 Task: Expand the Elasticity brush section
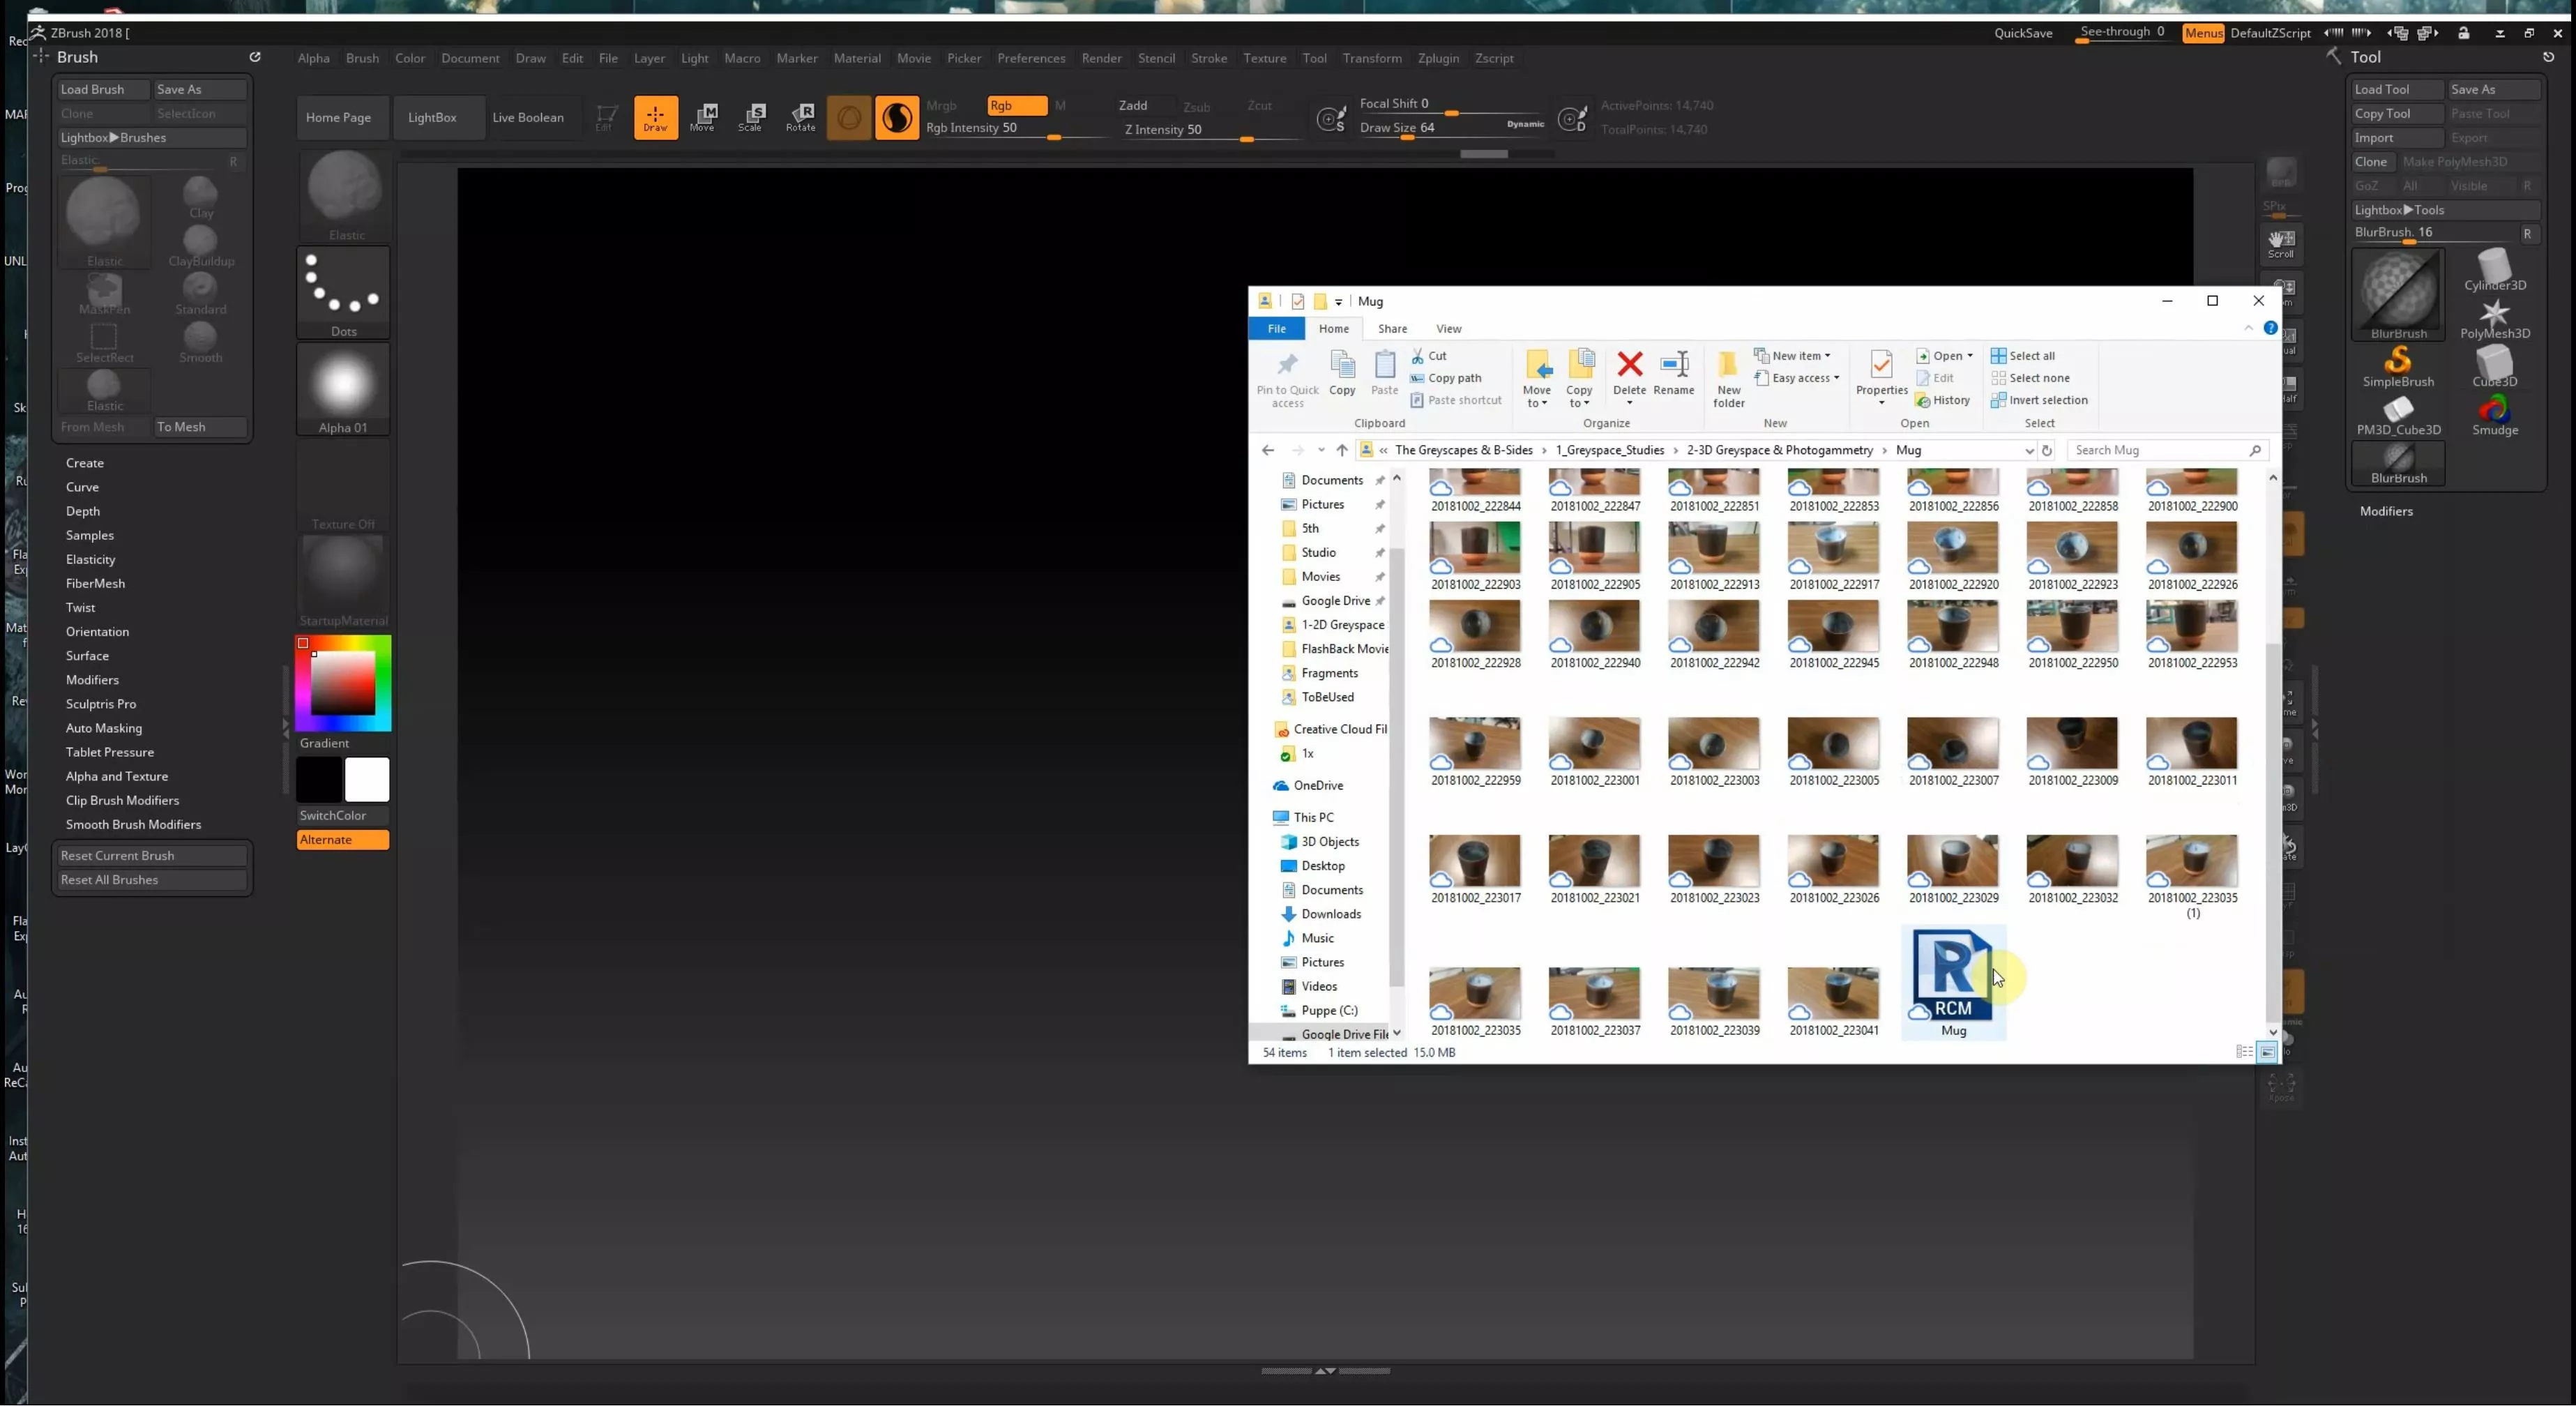(x=90, y=559)
